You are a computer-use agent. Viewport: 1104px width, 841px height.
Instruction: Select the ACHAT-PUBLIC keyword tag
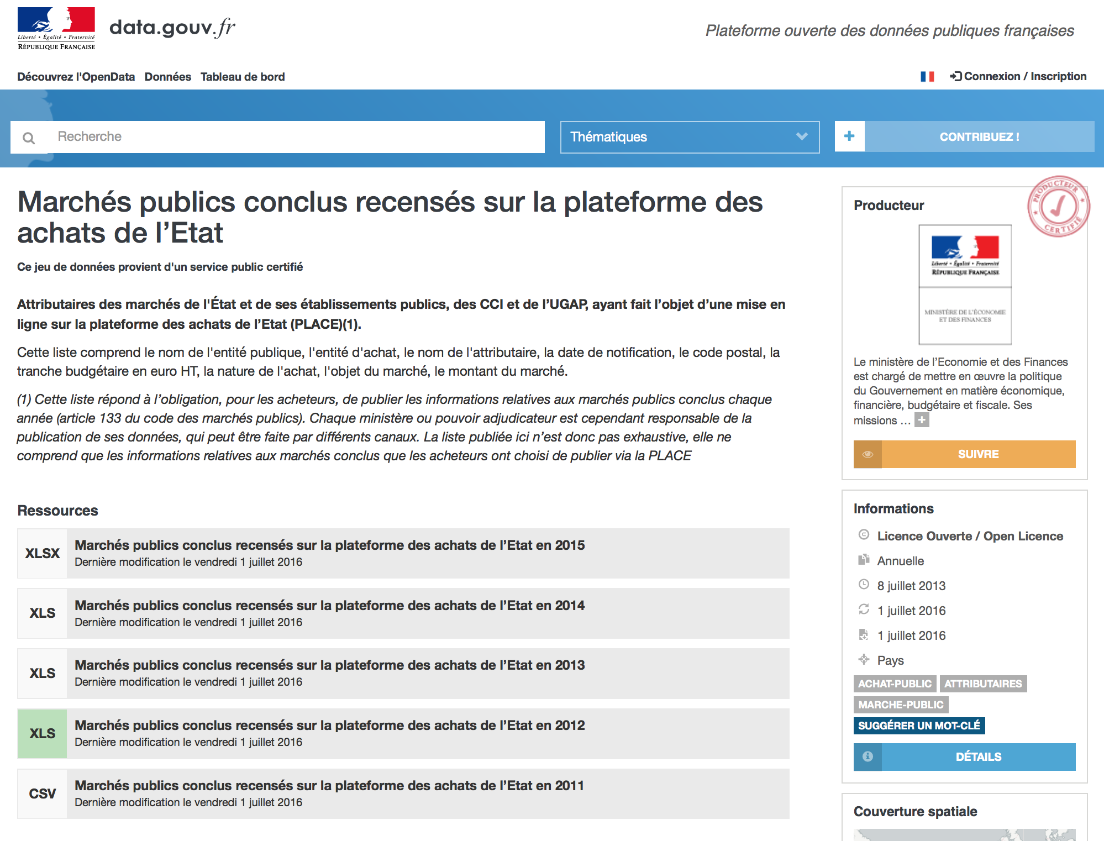[x=895, y=684]
